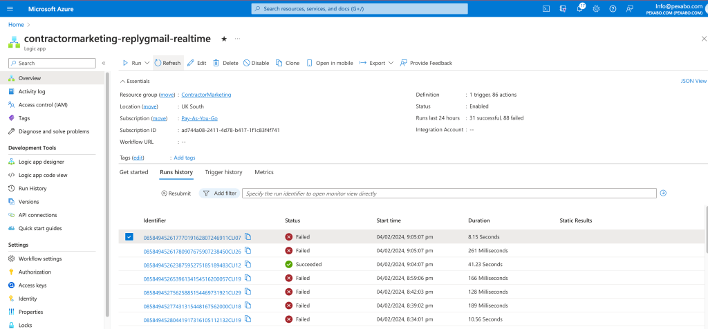
Task: Click Clone in the toolbar
Action: [288, 63]
